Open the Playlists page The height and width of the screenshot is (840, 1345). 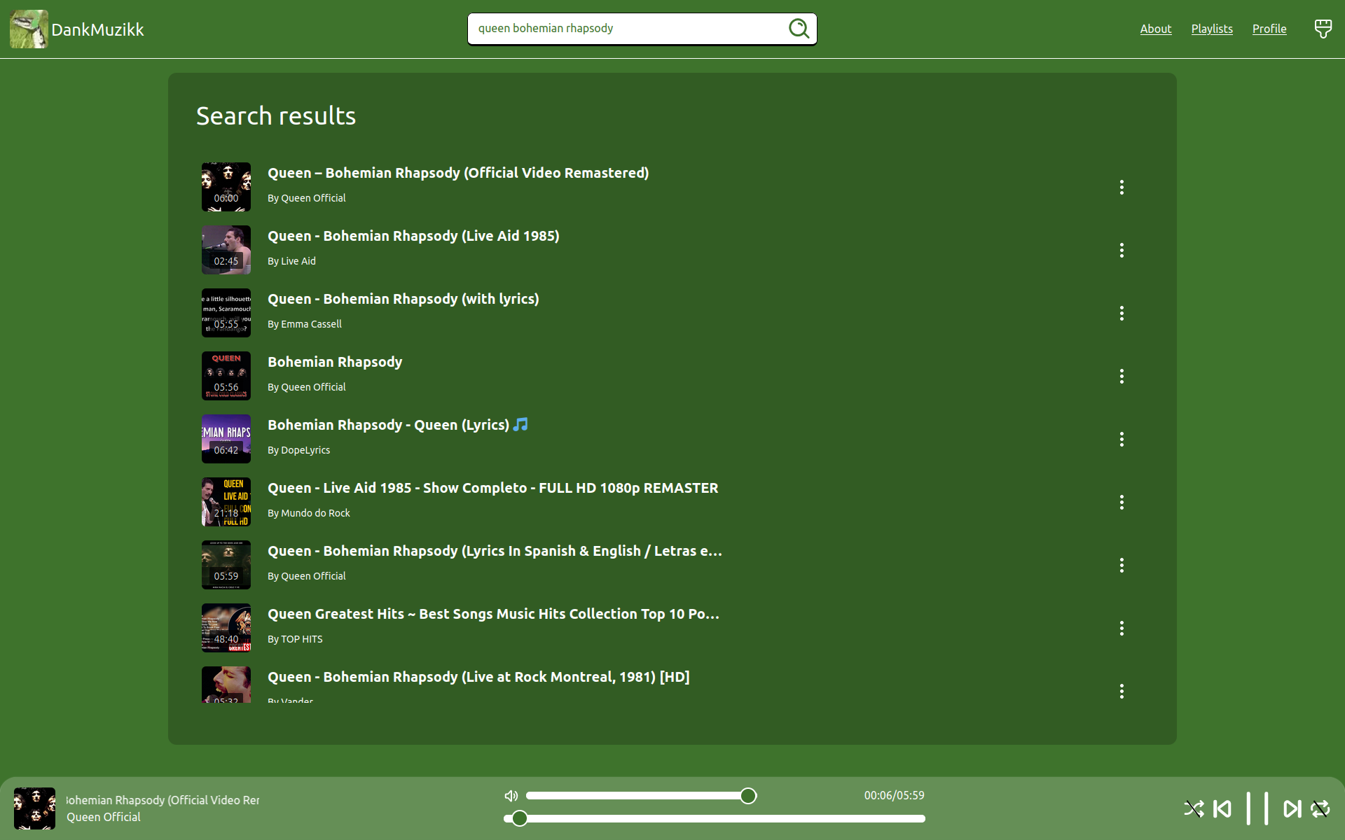pyautogui.click(x=1212, y=29)
